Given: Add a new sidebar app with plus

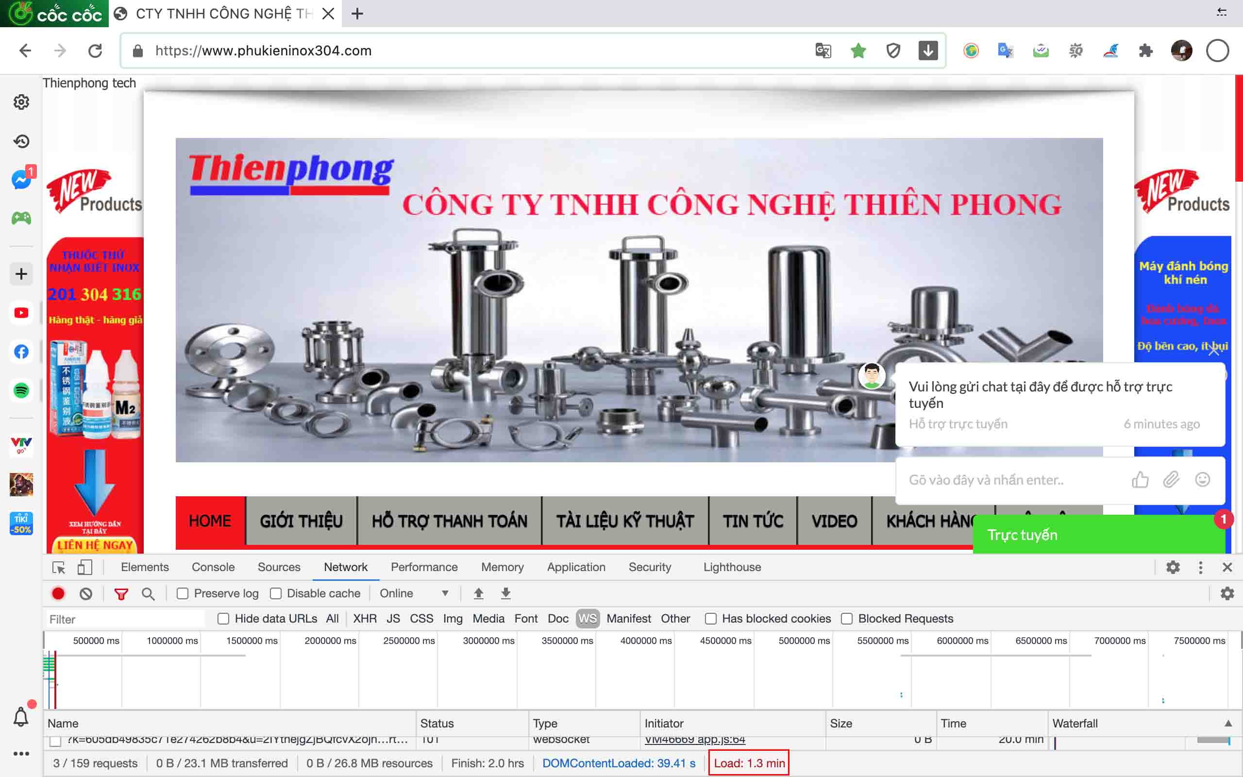Looking at the screenshot, I should (21, 273).
